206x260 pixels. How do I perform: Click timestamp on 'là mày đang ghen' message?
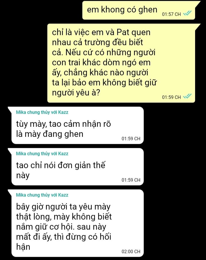[x=131, y=139]
